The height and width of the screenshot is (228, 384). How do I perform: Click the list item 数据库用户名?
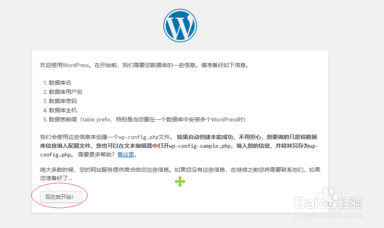pyautogui.click(x=66, y=92)
